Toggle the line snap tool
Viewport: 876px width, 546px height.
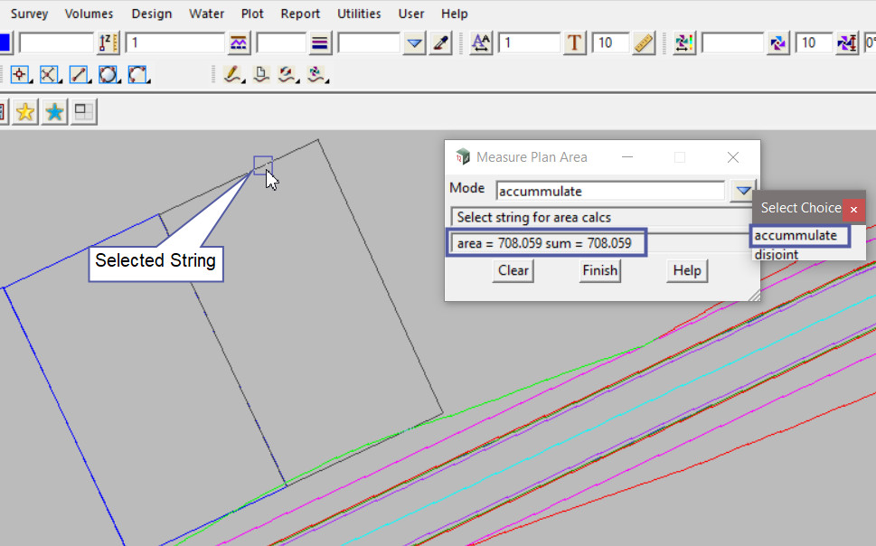click(80, 75)
